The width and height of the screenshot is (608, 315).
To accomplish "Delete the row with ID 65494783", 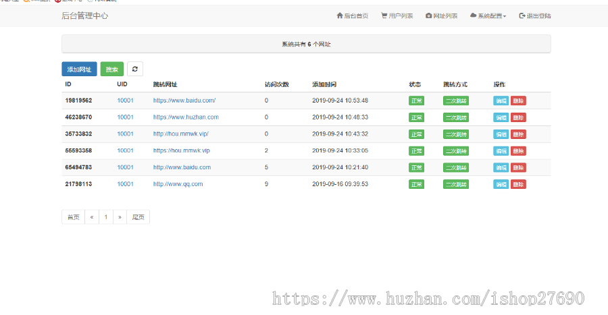I will pyautogui.click(x=518, y=167).
